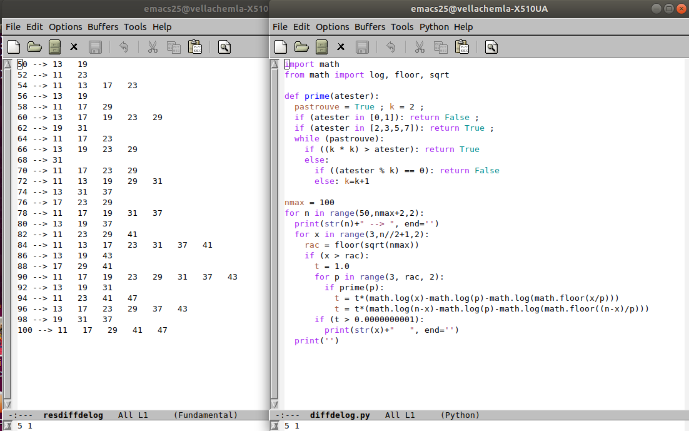Open Tools menu in resdiffdelog window
The image size is (689, 431).
click(x=135, y=27)
